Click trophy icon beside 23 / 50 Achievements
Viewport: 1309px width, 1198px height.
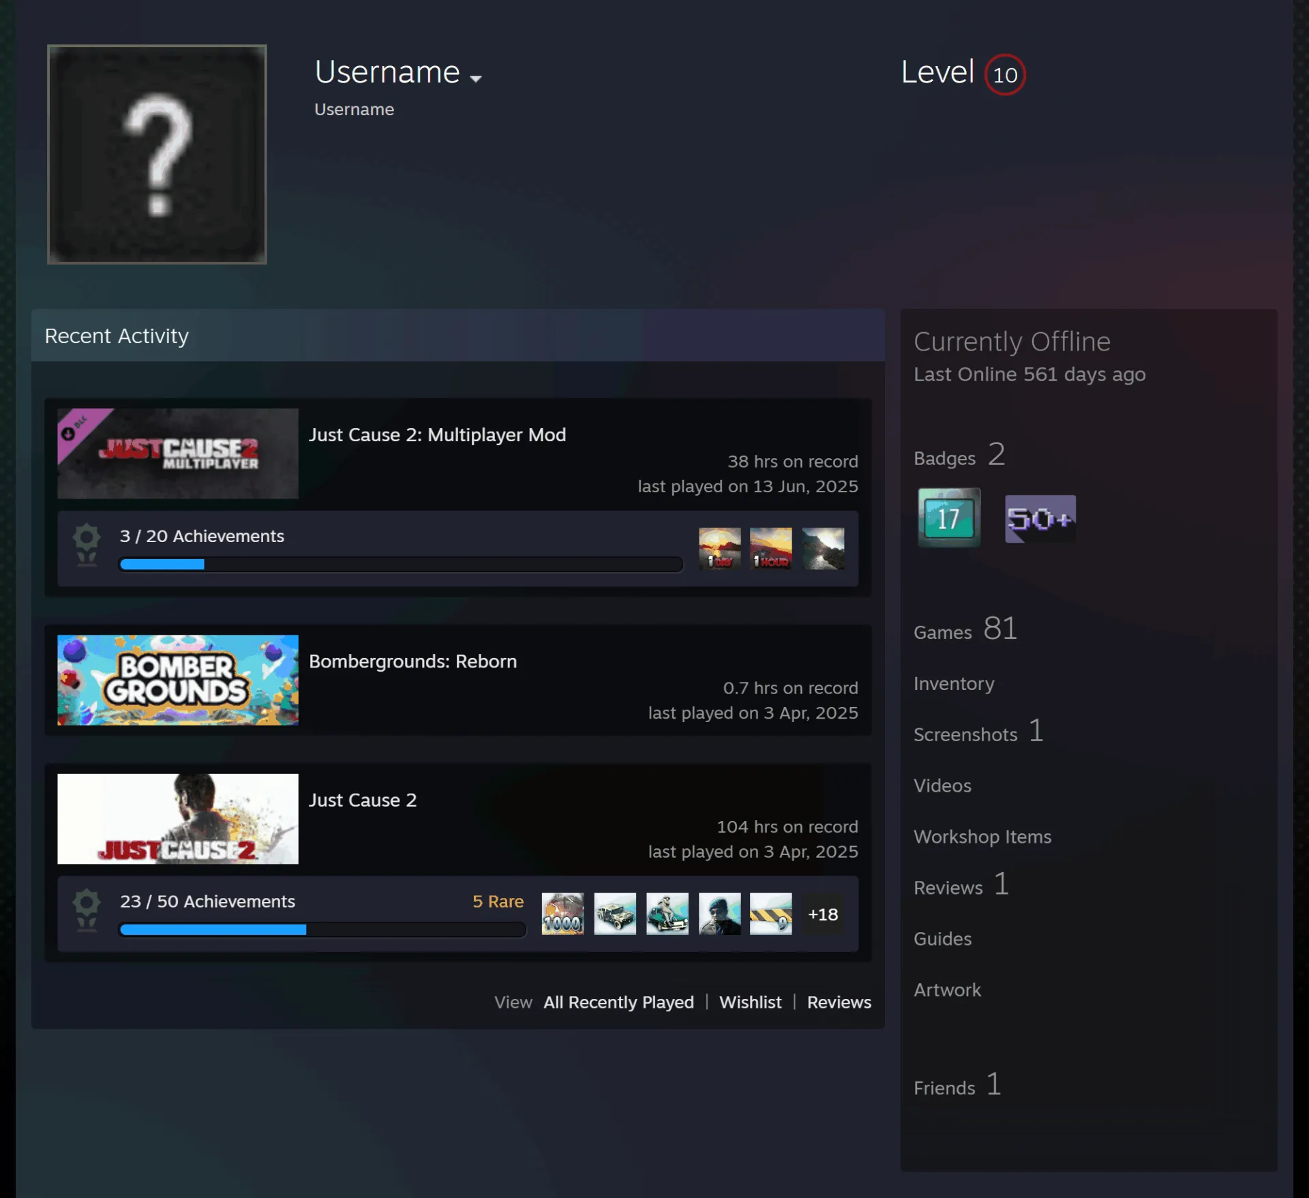87,911
